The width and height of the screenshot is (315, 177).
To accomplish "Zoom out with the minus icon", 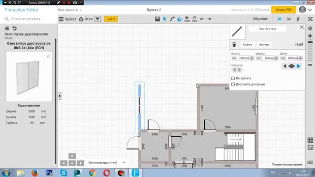I will click(310, 65).
